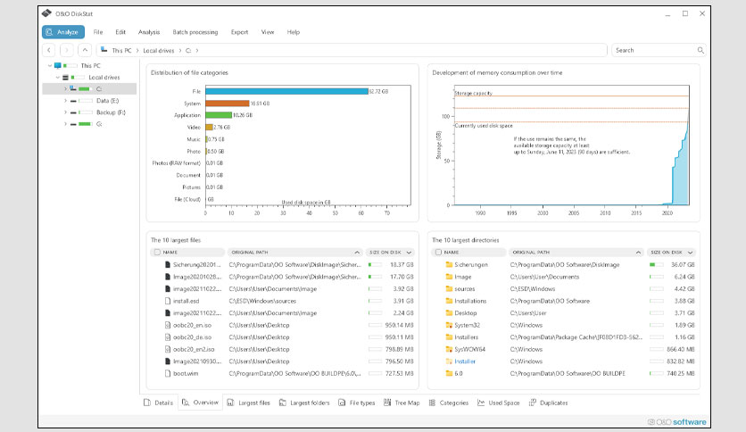Open the Edit menu

(120, 32)
